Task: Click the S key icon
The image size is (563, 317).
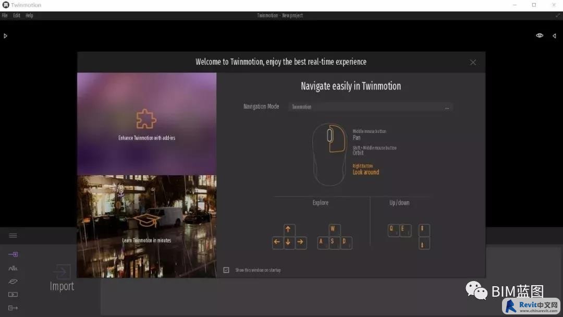Action: tap(334, 242)
